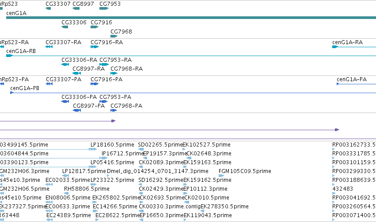Select the EK278350.5prime EST feature
Viewport: 376px width, 222px height.
[202, 211]
